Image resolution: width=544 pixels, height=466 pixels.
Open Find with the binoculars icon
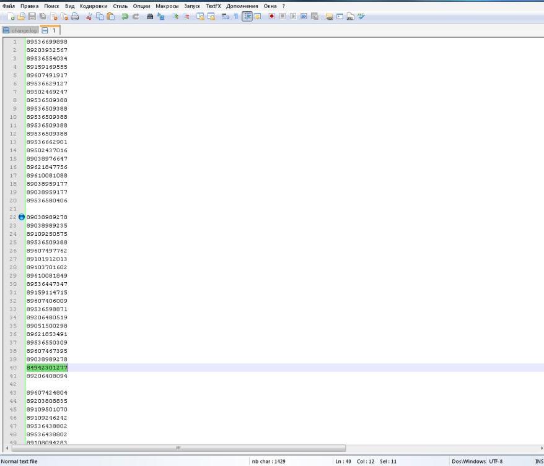(150, 16)
